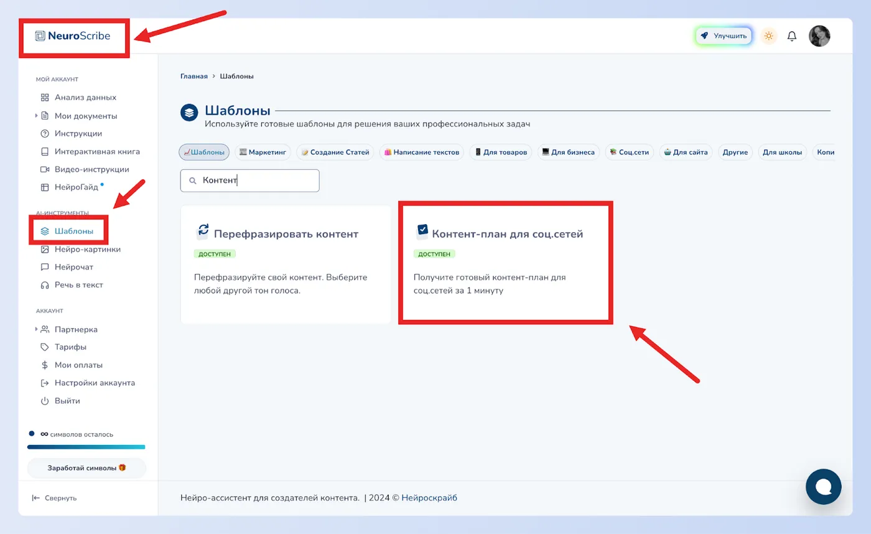
Task: Open Нейрочат tool
Action: [x=67, y=267]
